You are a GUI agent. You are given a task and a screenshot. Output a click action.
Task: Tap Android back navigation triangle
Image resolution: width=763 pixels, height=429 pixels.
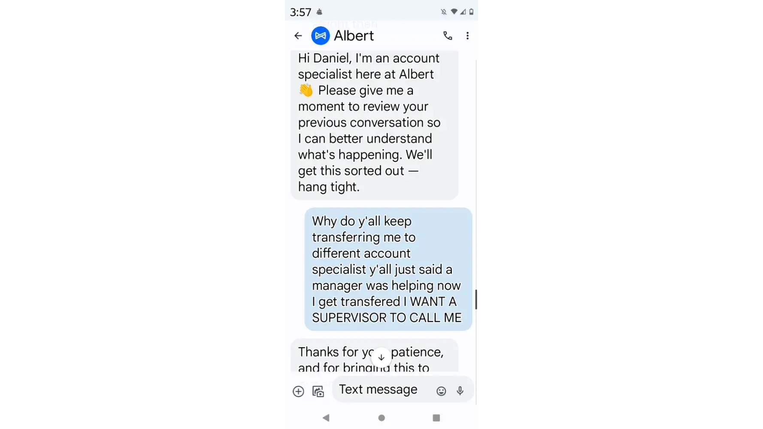pyautogui.click(x=326, y=418)
